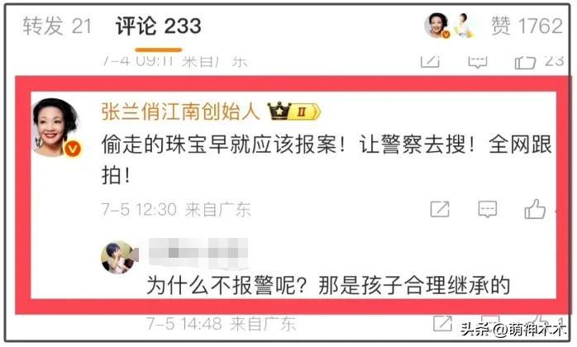The width and height of the screenshot is (577, 347).
Task: Open the replier's small avatar
Action: [117, 258]
